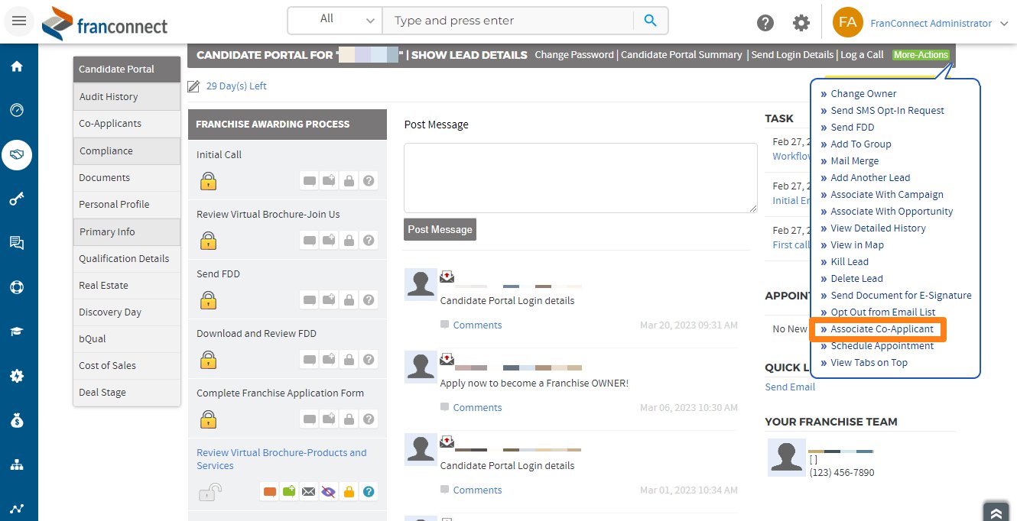This screenshot has width=1017, height=521.
Task: Toggle the open padlock for Products and Services step
Action: [x=210, y=492]
